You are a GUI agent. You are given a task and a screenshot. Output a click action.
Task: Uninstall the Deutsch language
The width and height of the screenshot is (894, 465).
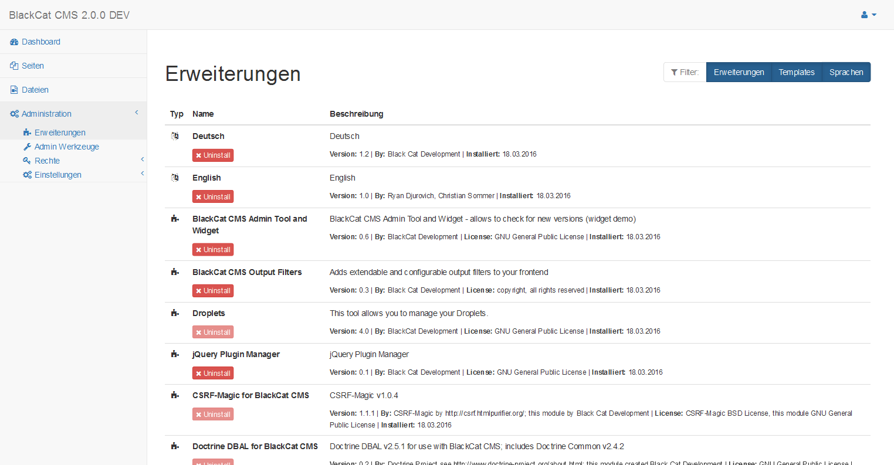click(213, 155)
